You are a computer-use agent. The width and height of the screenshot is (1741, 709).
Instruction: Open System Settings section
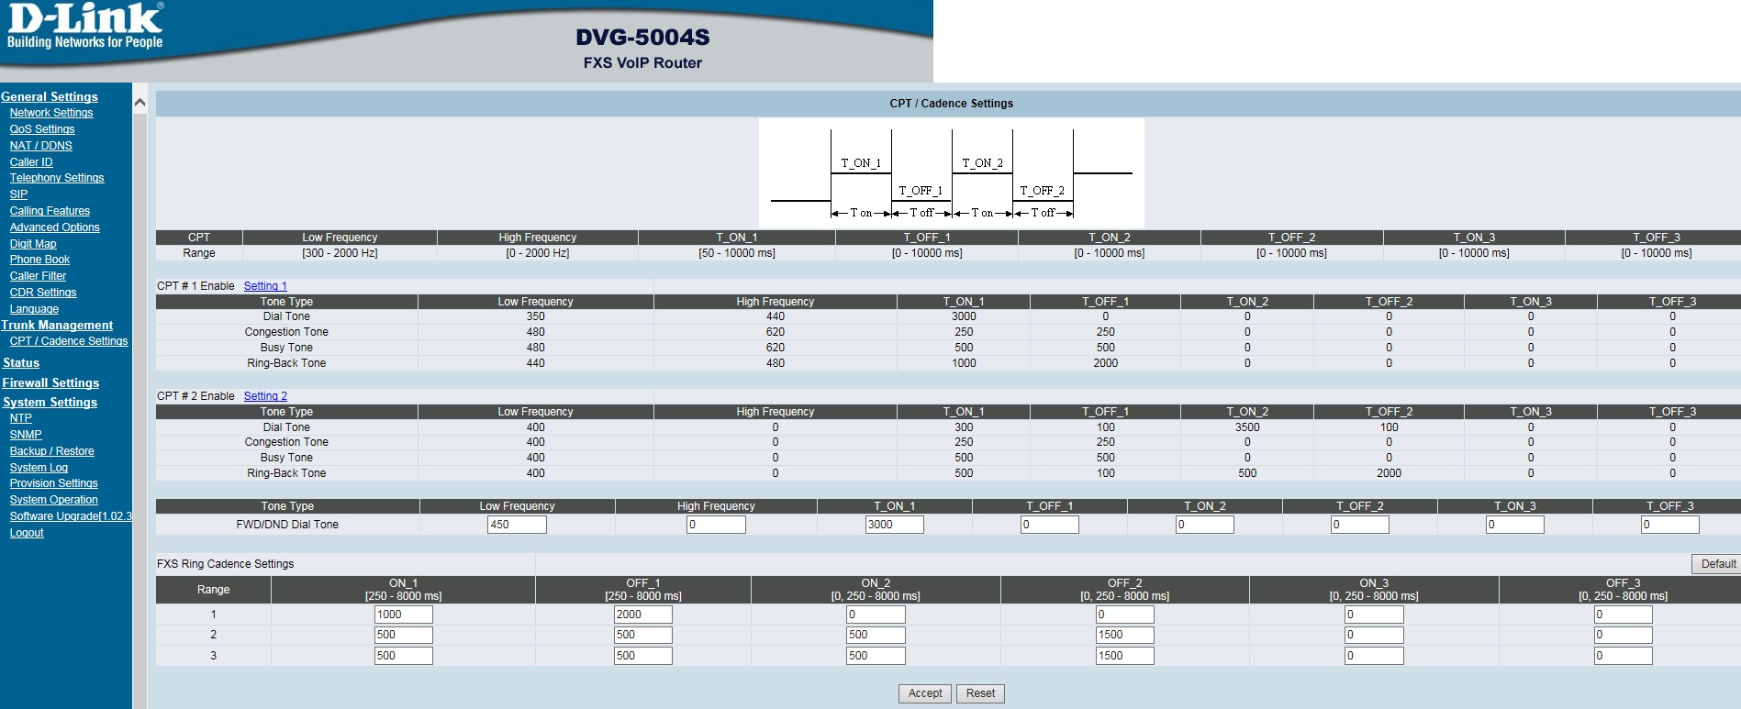pyautogui.click(x=50, y=403)
